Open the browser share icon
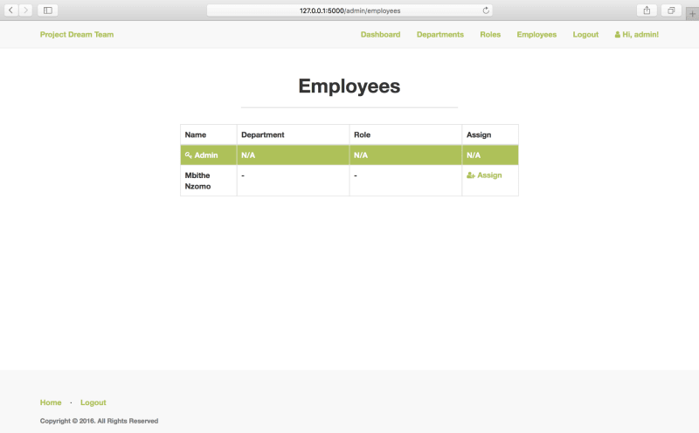The width and height of the screenshot is (699, 433). [647, 10]
